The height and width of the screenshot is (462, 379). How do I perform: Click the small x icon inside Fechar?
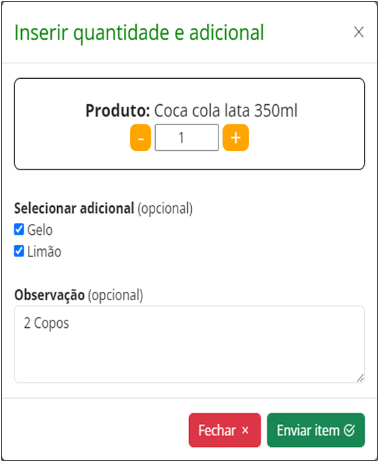245,431
